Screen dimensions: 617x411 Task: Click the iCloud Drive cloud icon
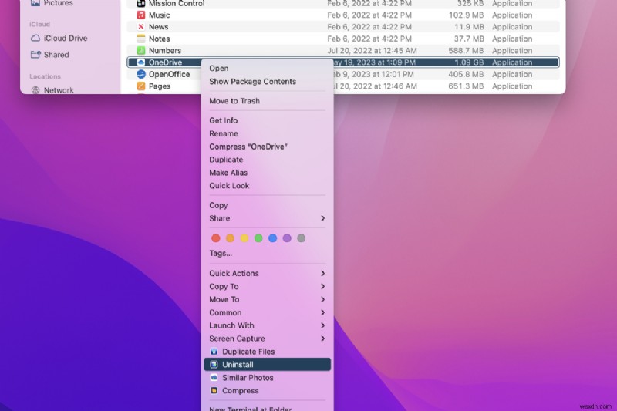click(x=35, y=38)
